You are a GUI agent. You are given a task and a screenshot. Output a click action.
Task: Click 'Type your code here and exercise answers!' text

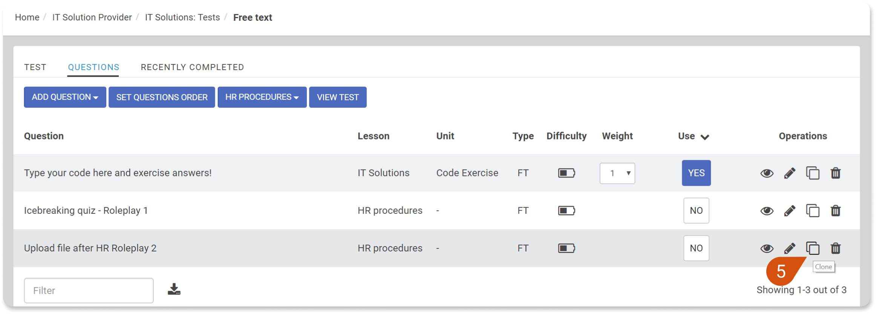click(118, 173)
